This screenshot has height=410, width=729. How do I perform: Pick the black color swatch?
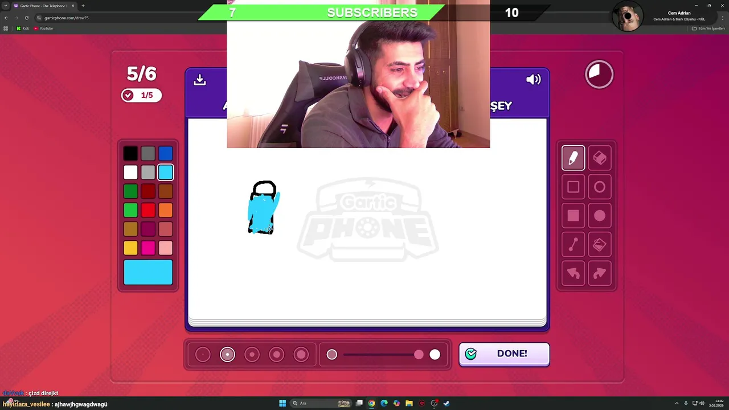click(130, 153)
